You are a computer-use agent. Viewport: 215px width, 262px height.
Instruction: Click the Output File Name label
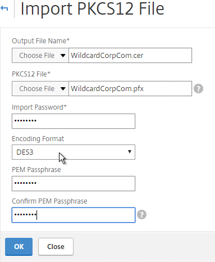(x=40, y=41)
